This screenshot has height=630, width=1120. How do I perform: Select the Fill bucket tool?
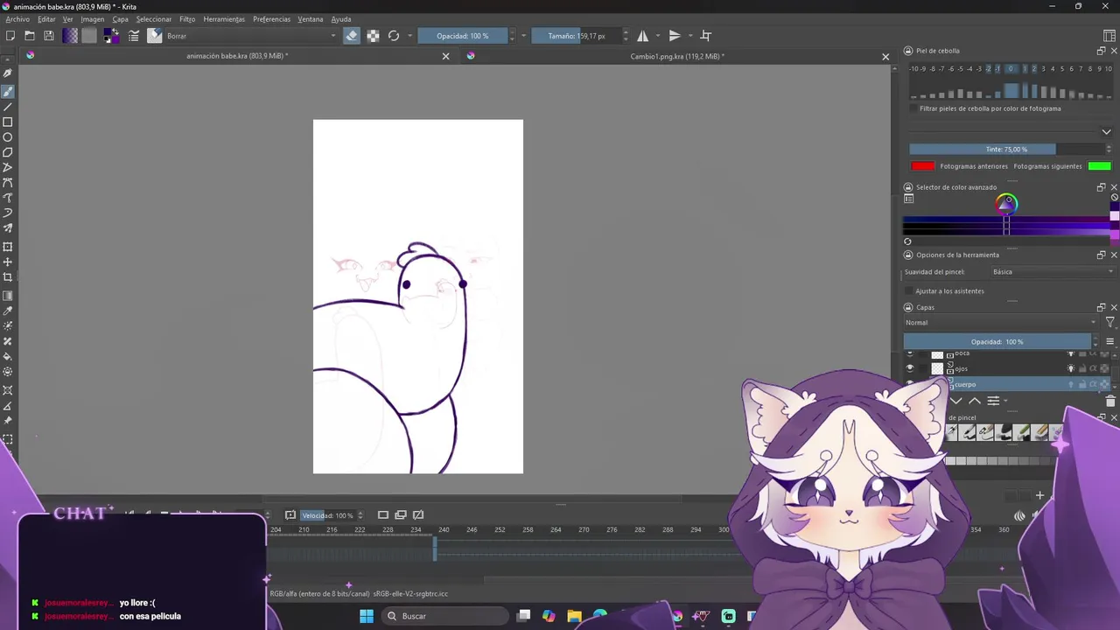(8, 356)
